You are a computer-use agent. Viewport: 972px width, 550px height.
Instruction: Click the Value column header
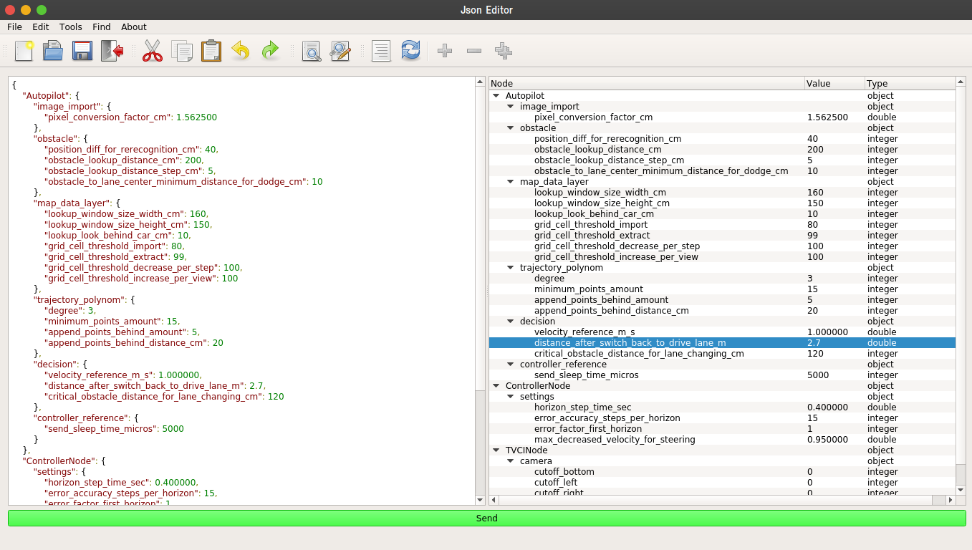coord(834,83)
